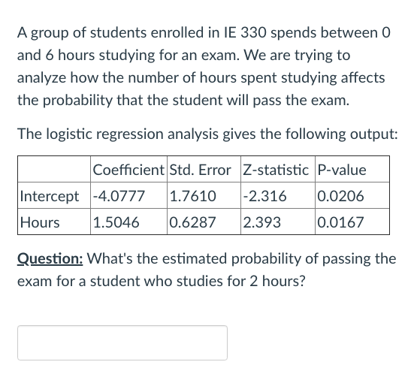411x380 pixels.
Task: Click the P-value column header
Action: pyautogui.click(x=352, y=169)
